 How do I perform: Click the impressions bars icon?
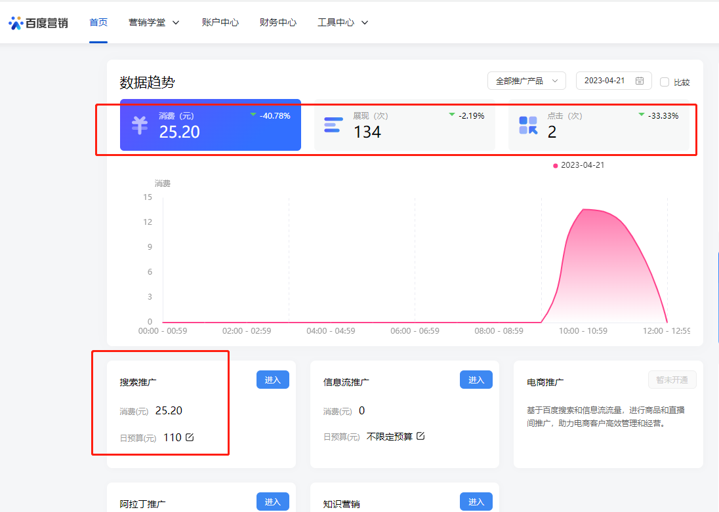click(333, 125)
